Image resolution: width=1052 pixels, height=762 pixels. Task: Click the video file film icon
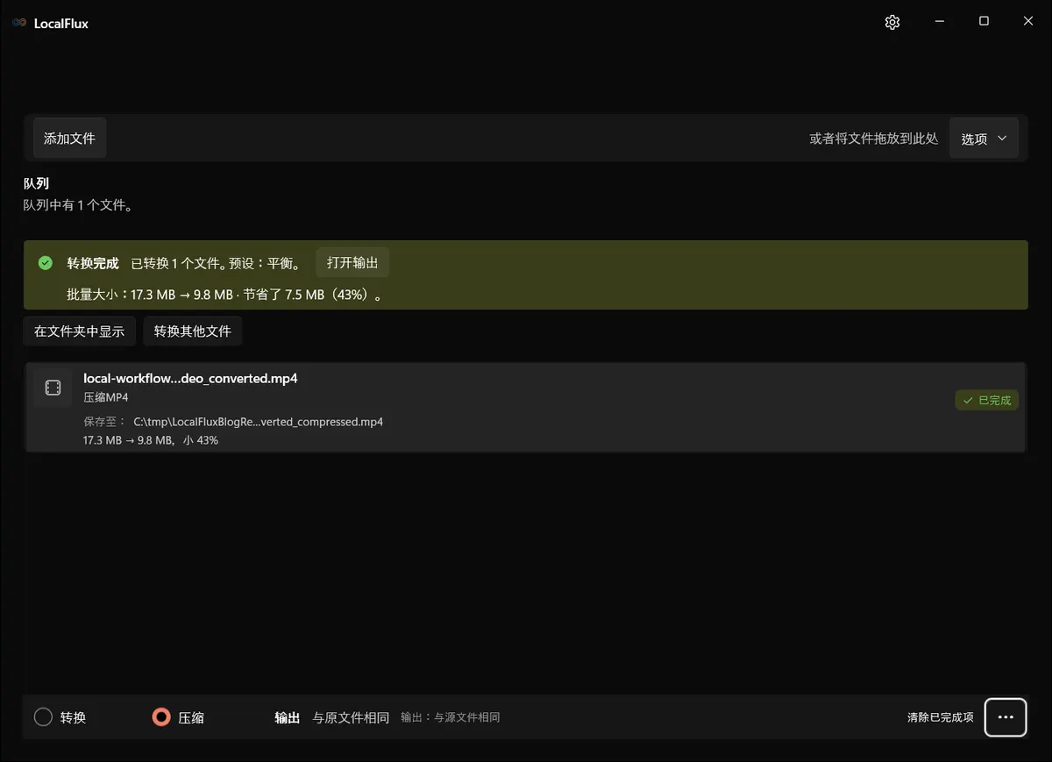pos(53,388)
